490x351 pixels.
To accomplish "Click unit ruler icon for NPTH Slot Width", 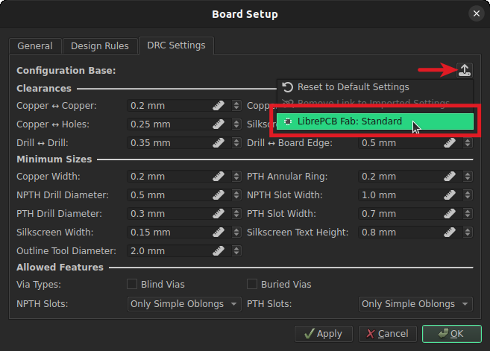I will [x=450, y=195].
